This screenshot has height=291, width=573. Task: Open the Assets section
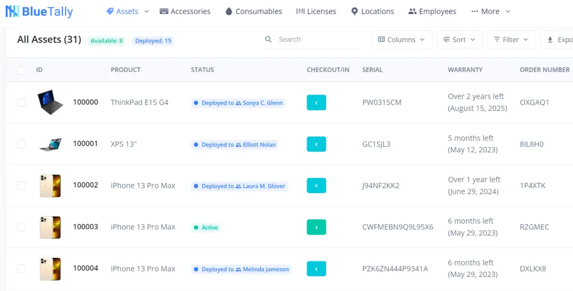(127, 11)
